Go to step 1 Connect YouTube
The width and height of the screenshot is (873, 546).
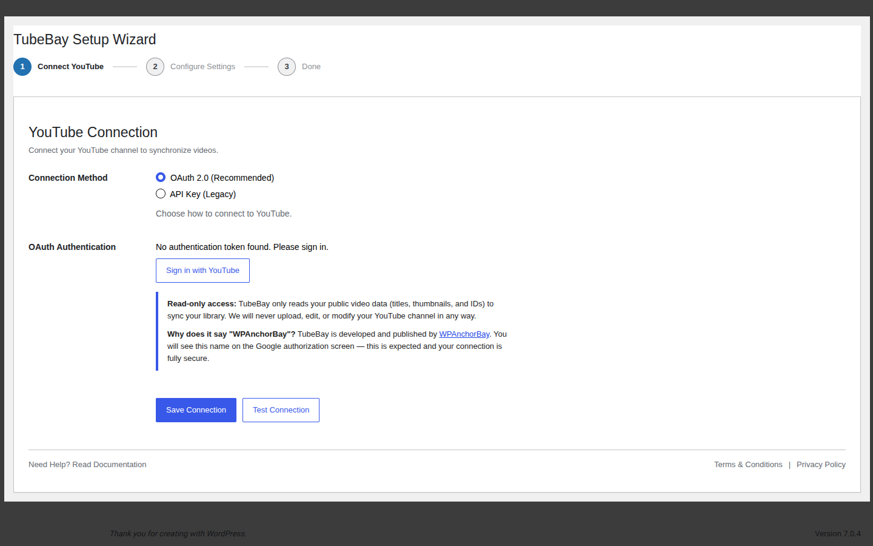(59, 67)
